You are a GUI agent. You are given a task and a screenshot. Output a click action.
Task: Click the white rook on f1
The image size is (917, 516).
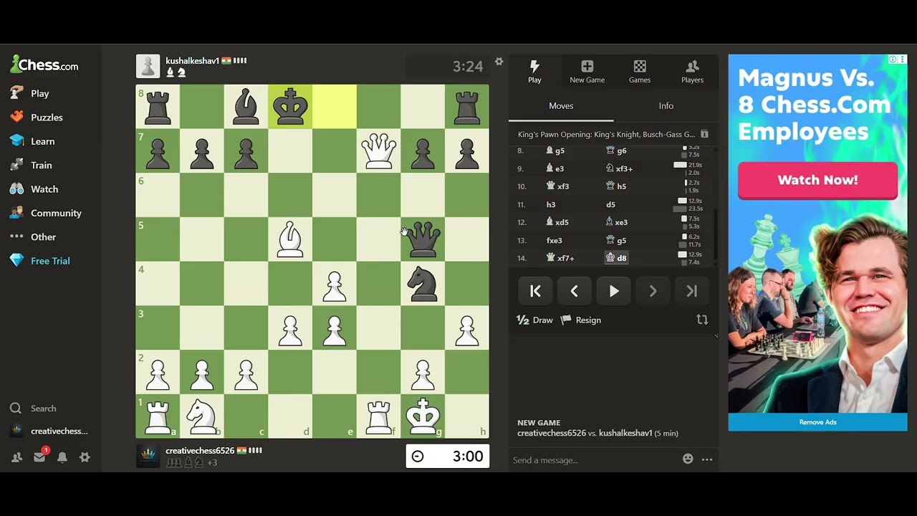click(378, 416)
